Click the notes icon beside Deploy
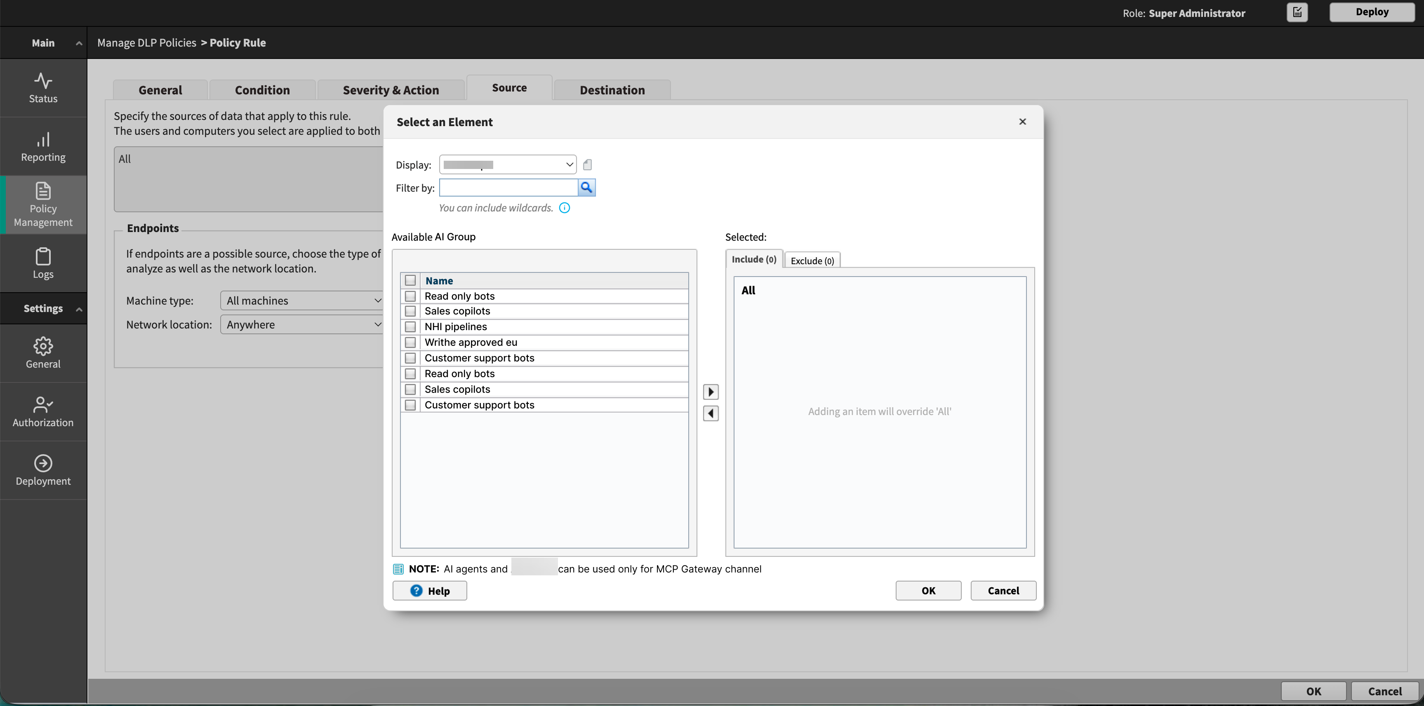Image resolution: width=1424 pixels, height=706 pixels. pyautogui.click(x=1297, y=12)
